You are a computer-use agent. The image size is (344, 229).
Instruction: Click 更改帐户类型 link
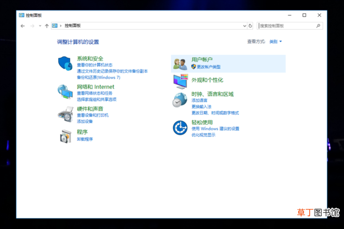pyautogui.click(x=209, y=67)
